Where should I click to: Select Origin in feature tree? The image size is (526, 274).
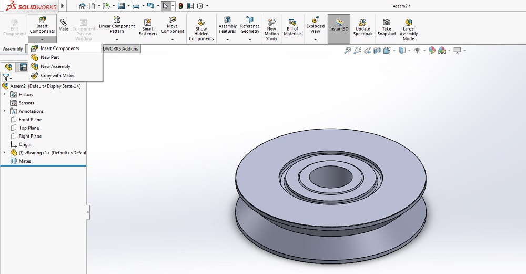tap(21, 144)
